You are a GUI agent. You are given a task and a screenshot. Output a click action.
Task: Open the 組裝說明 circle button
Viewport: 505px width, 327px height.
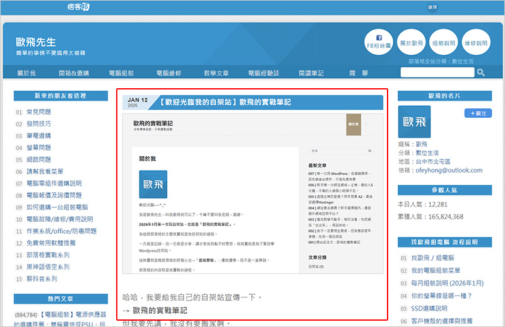443,42
